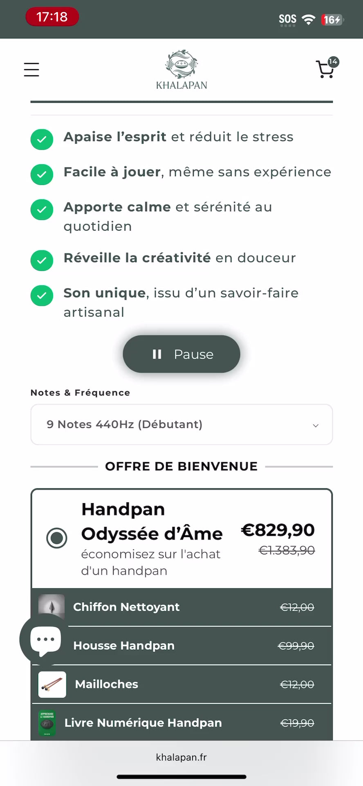This screenshot has height=786, width=363.
Task: Tap the Khalapan logo
Action: click(x=181, y=70)
